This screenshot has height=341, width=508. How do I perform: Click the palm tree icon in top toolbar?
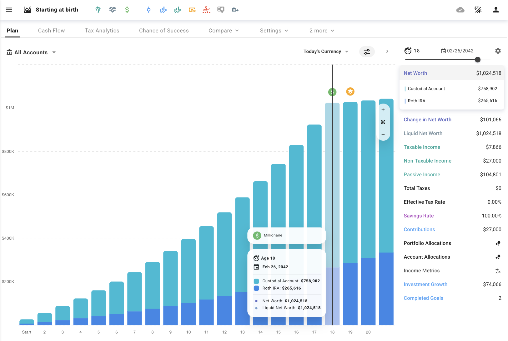(98, 10)
